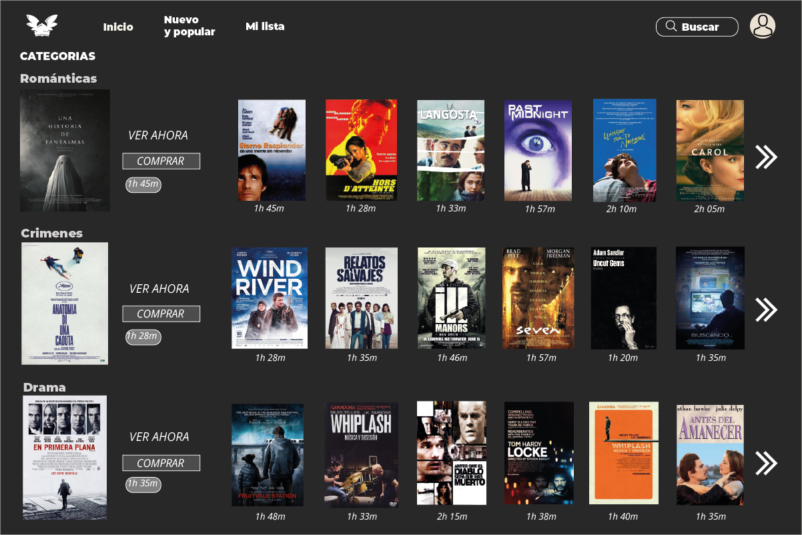Viewport: 802px width, 535px height.
Task: Click COMPRAR for Anatomia di una Caduta
Action: point(161,314)
